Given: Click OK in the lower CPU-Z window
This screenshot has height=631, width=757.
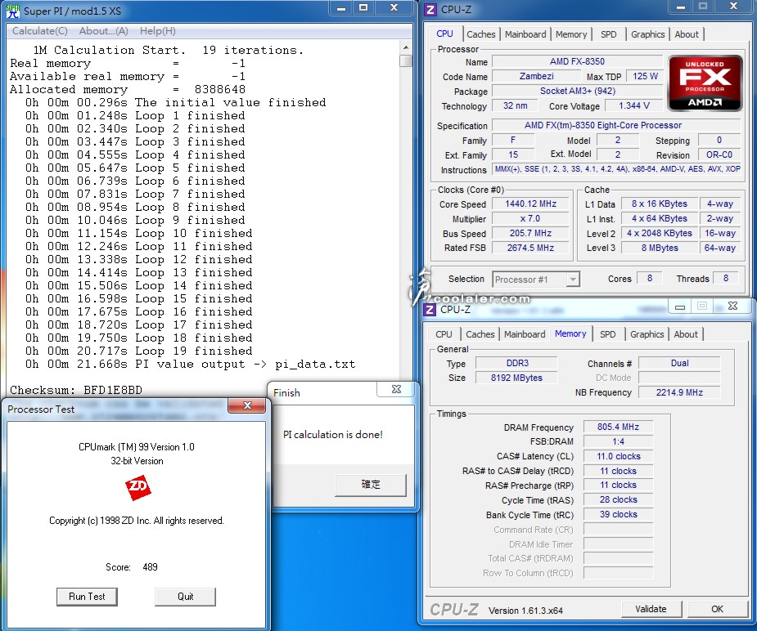Looking at the screenshot, I should (x=718, y=609).
